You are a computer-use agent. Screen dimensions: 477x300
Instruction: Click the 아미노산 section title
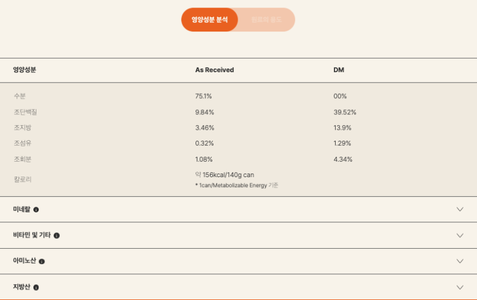pos(24,260)
